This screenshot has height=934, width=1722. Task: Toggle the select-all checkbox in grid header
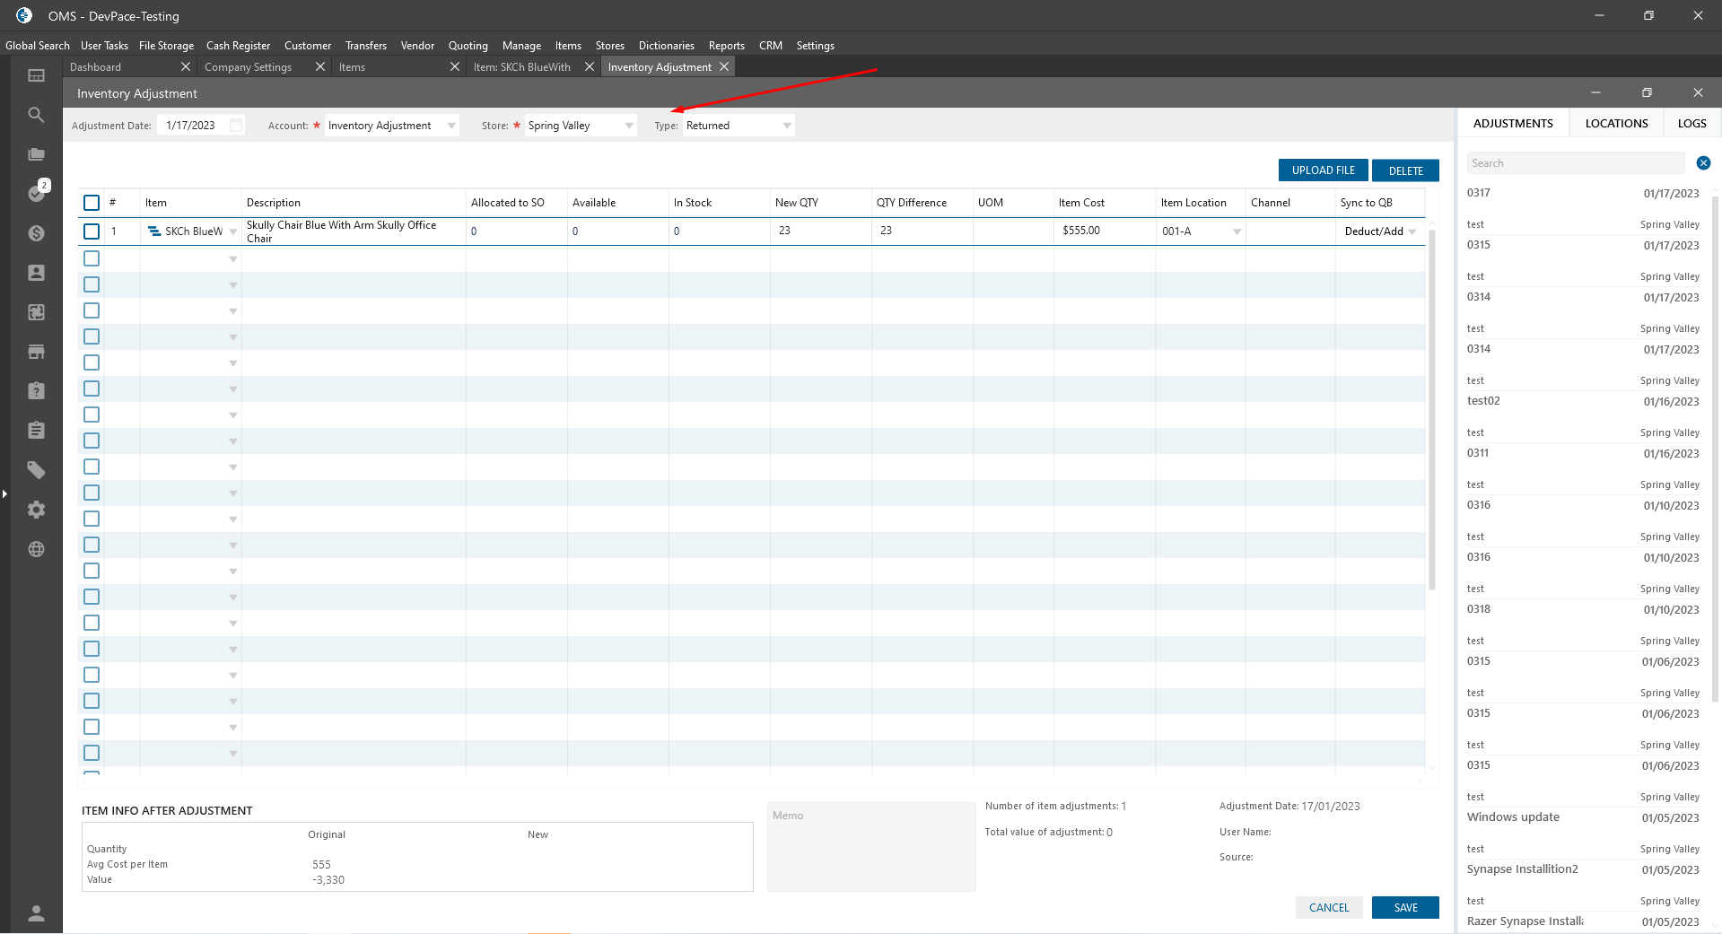(92, 203)
